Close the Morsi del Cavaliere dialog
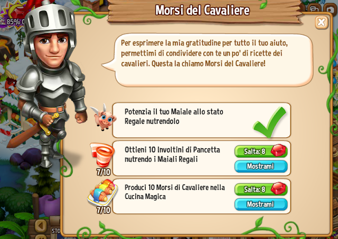Viewport: 338px width, 239px height. point(322,22)
